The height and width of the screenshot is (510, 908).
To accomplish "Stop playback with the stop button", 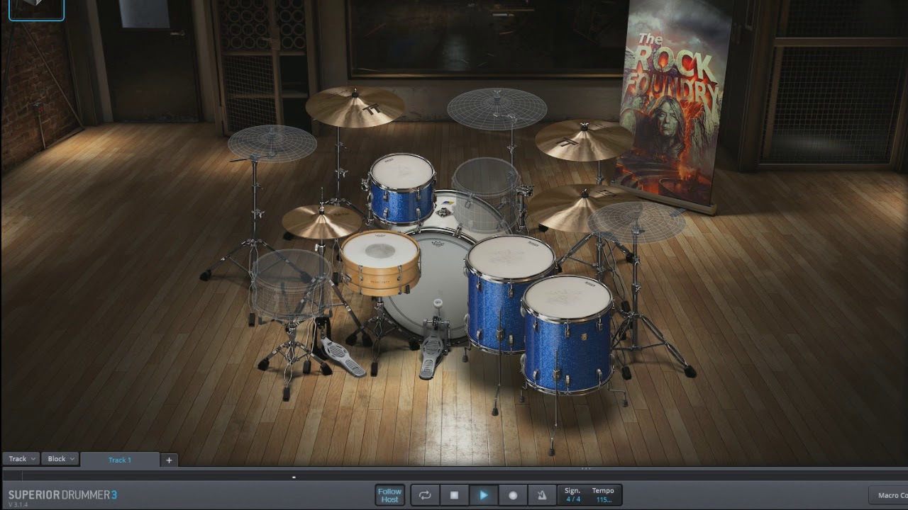I will coord(454,495).
